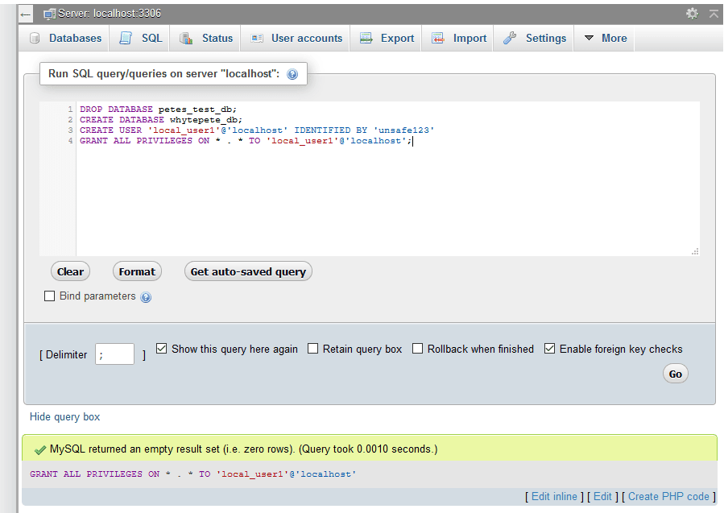Go to User accounts tab
Viewport: 724px width, 513px height.
[x=296, y=38]
